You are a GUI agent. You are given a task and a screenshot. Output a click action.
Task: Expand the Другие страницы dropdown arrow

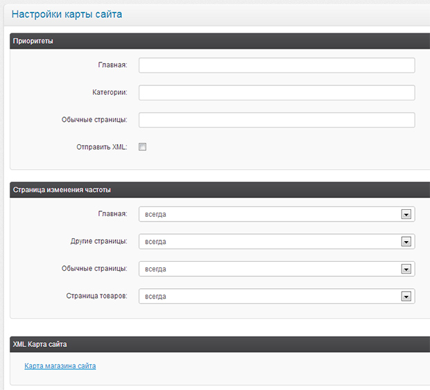pyautogui.click(x=406, y=242)
